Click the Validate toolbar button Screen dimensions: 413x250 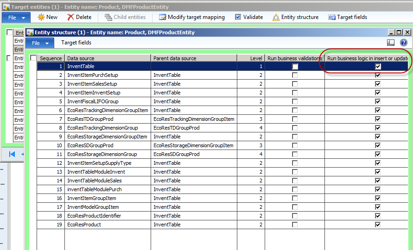coord(249,17)
